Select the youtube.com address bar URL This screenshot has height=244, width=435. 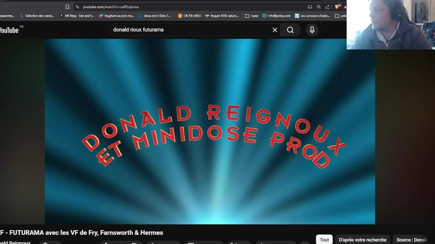(x=111, y=7)
